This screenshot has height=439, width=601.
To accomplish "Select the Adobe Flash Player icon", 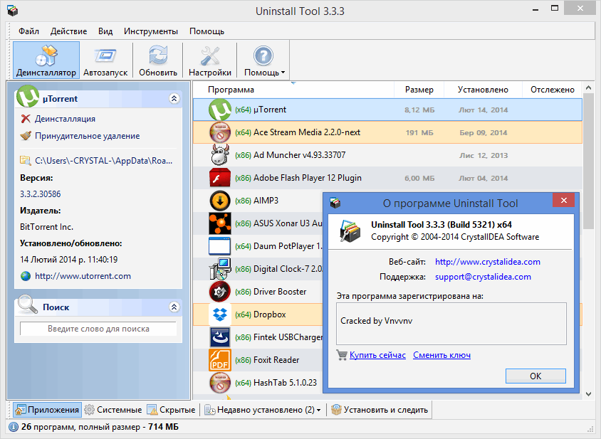I will pos(219,178).
